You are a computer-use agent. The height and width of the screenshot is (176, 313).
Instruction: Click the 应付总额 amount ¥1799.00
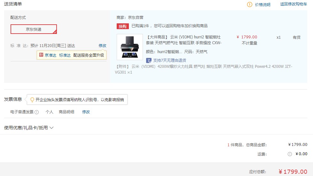[x=293, y=172]
